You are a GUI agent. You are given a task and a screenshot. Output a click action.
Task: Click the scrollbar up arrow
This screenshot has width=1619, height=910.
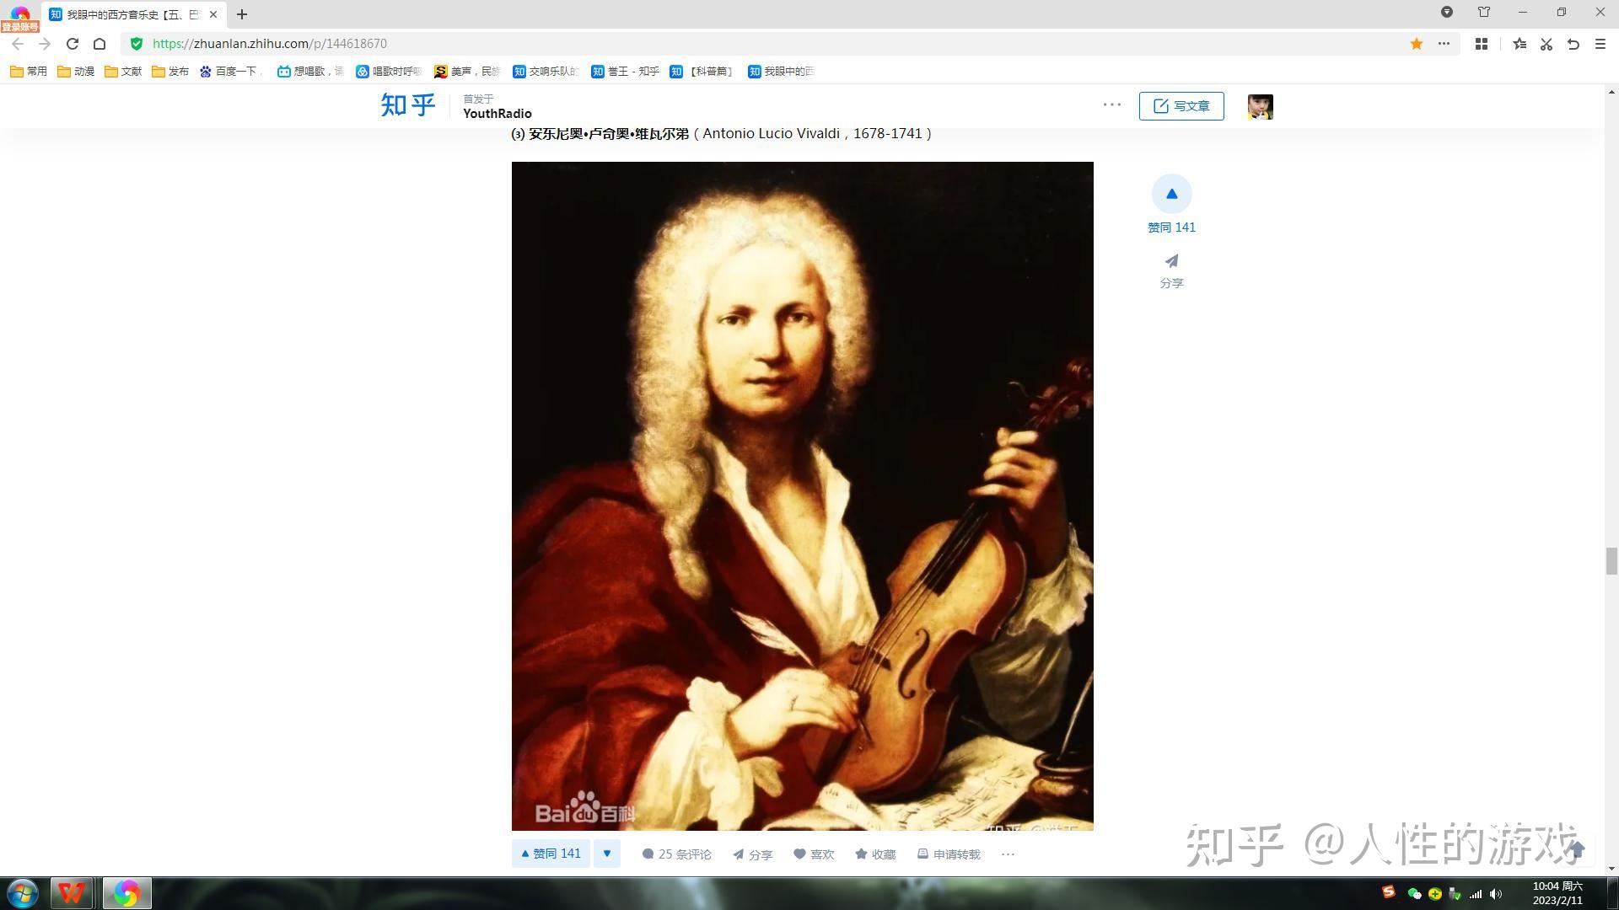pos(1611,91)
